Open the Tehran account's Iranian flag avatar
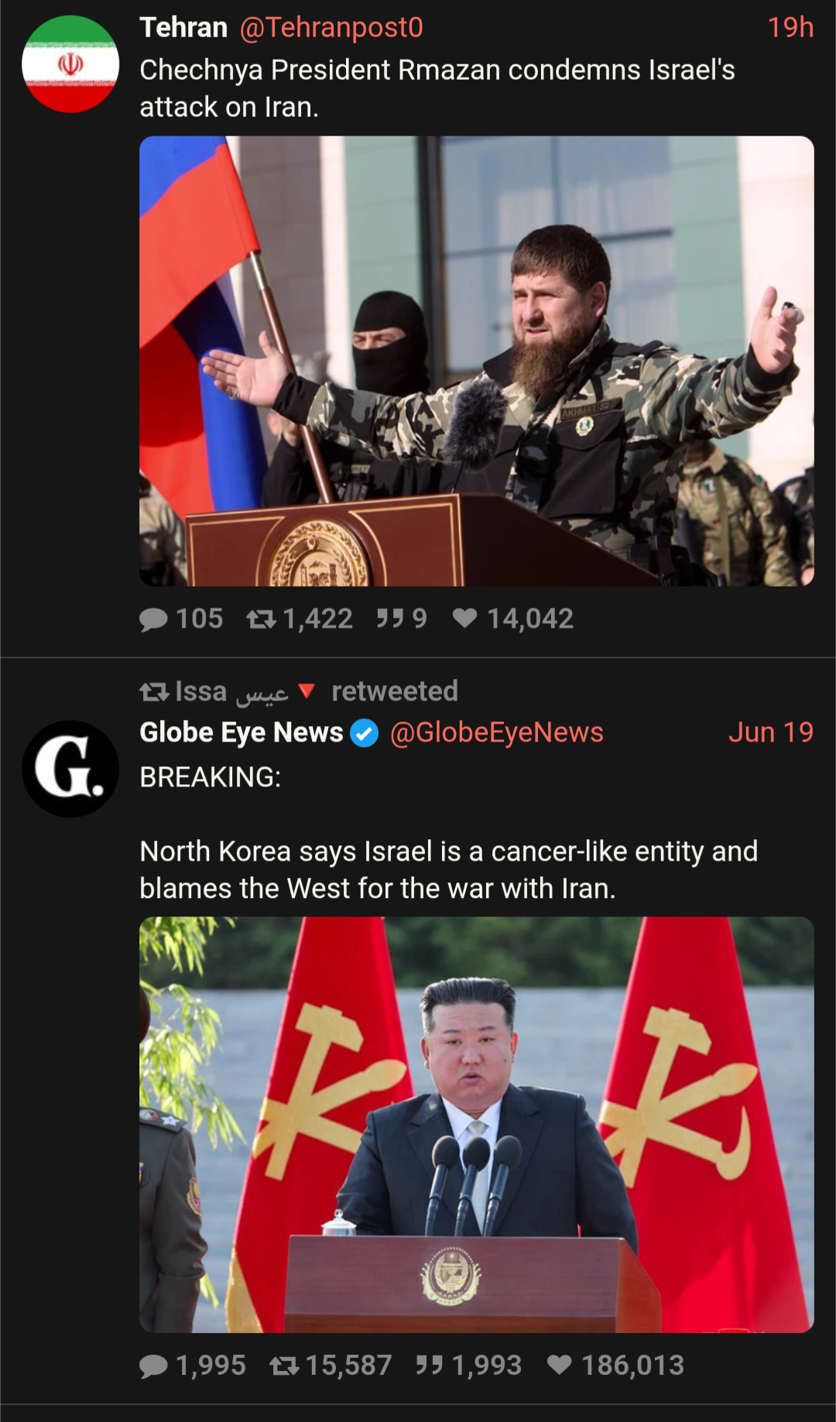This screenshot has height=1422, width=836. point(70,64)
